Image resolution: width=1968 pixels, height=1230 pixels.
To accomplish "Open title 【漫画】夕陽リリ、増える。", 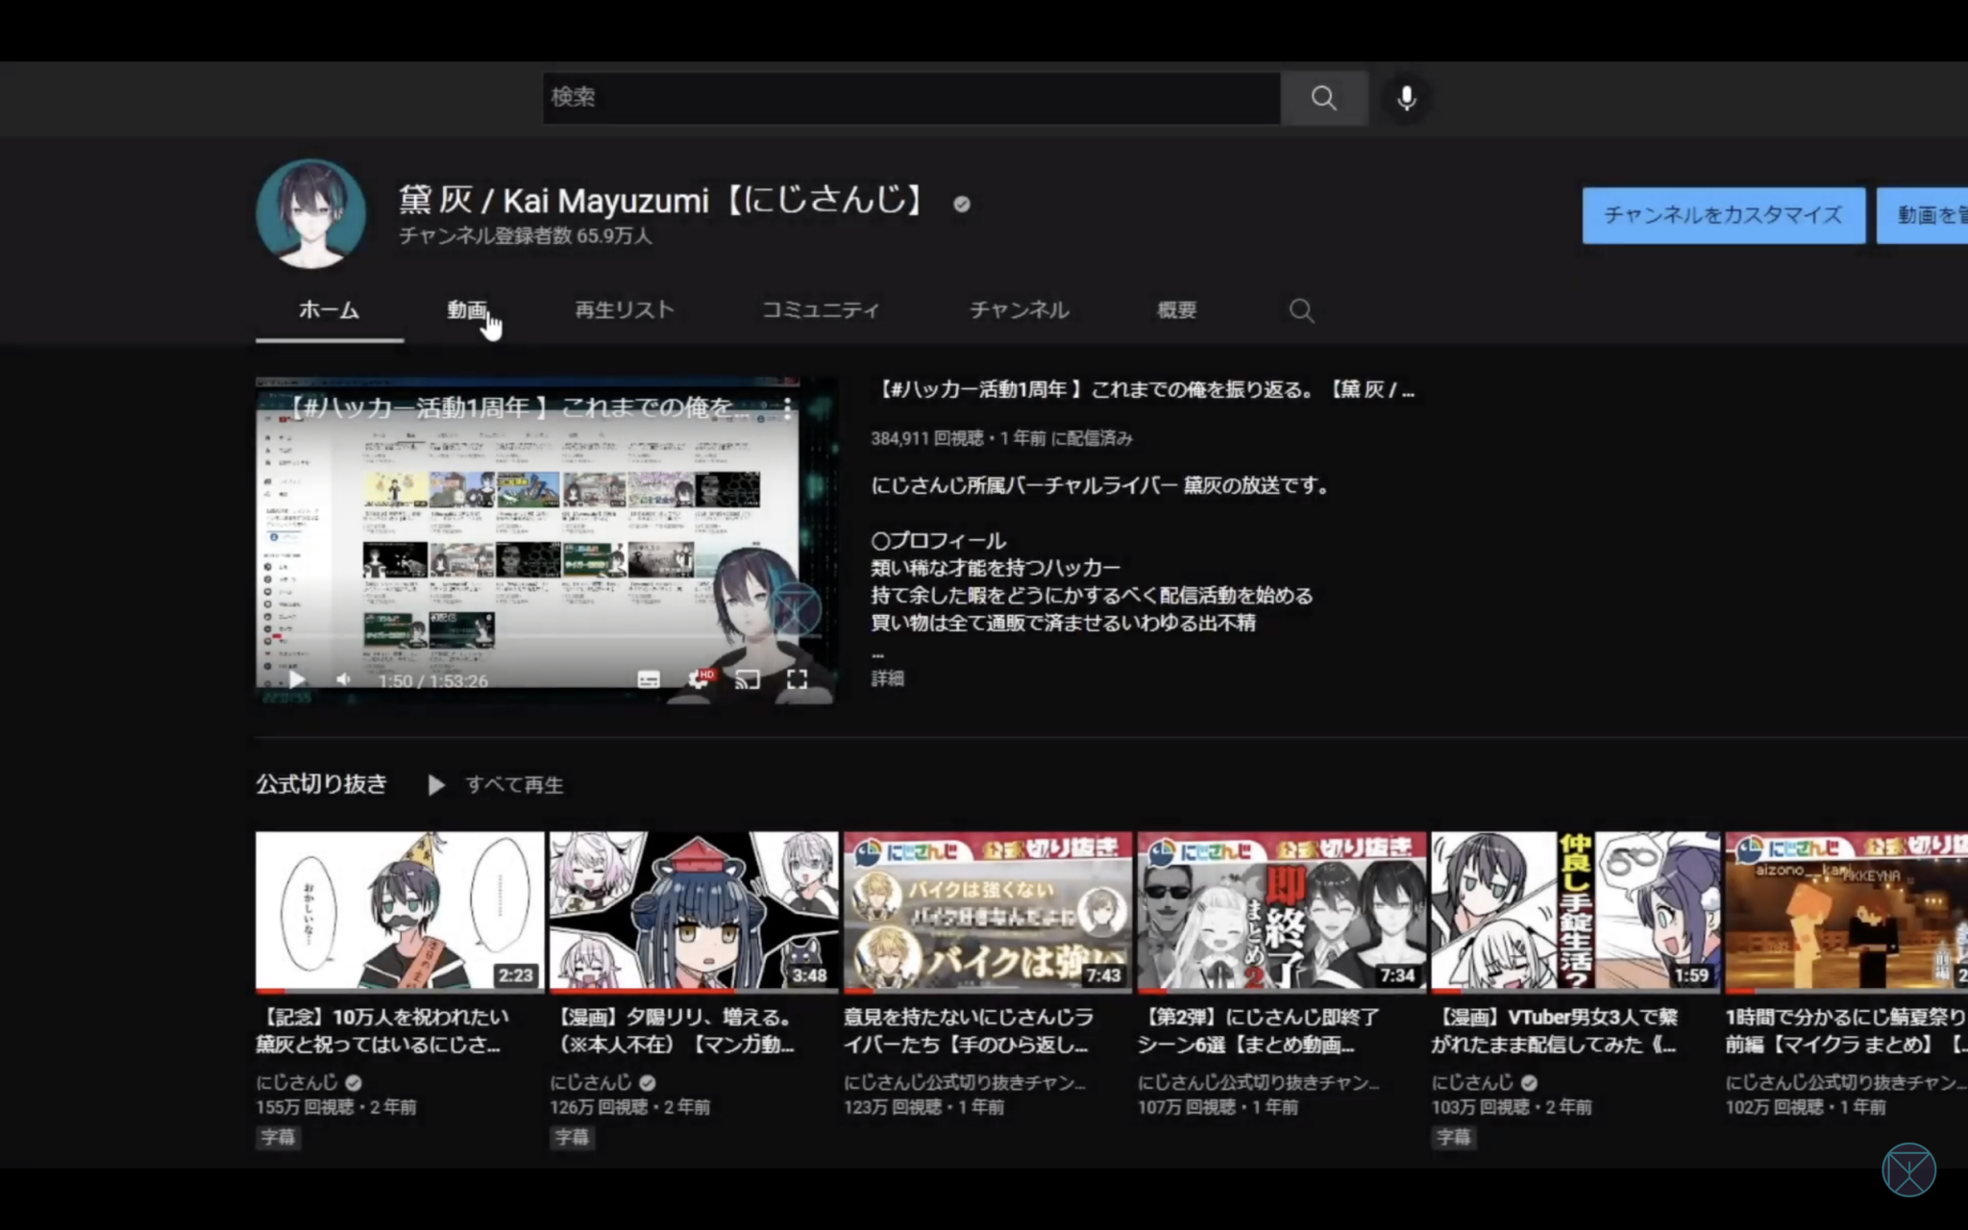I will [x=674, y=1030].
